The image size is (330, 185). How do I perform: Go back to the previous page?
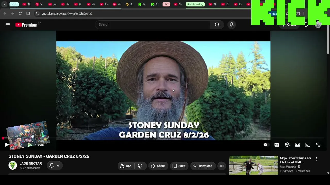[5, 14]
